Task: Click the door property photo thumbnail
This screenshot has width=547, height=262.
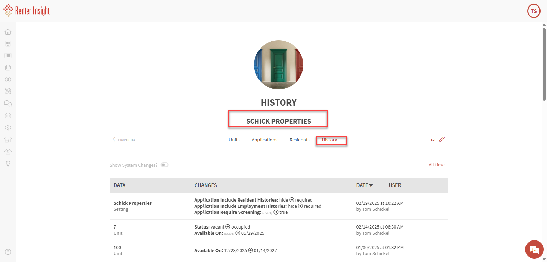Action: (x=279, y=65)
